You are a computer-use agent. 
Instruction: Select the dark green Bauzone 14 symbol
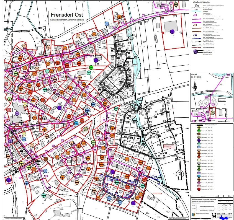click(x=199, y=170)
